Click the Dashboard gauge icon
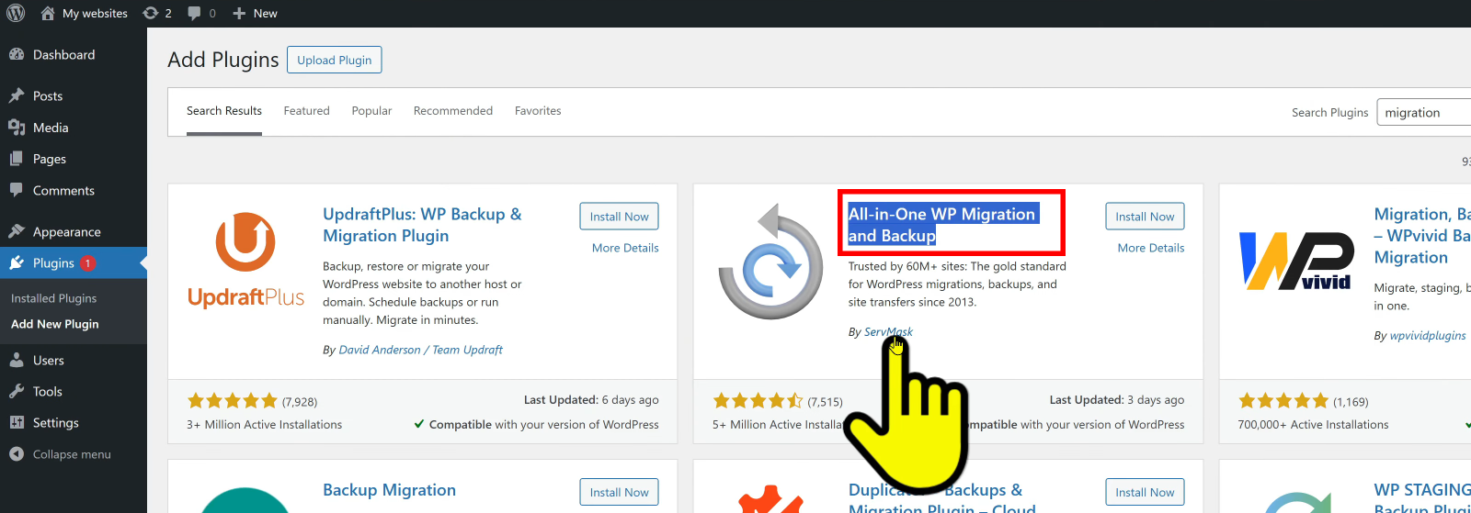Screen dimensions: 1471x513 pos(17,54)
